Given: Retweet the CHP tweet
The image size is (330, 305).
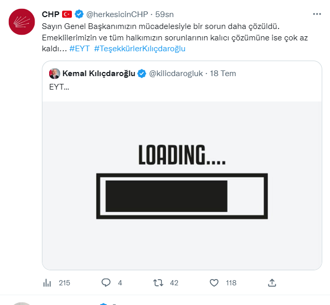Looking at the screenshot, I should (159, 283).
